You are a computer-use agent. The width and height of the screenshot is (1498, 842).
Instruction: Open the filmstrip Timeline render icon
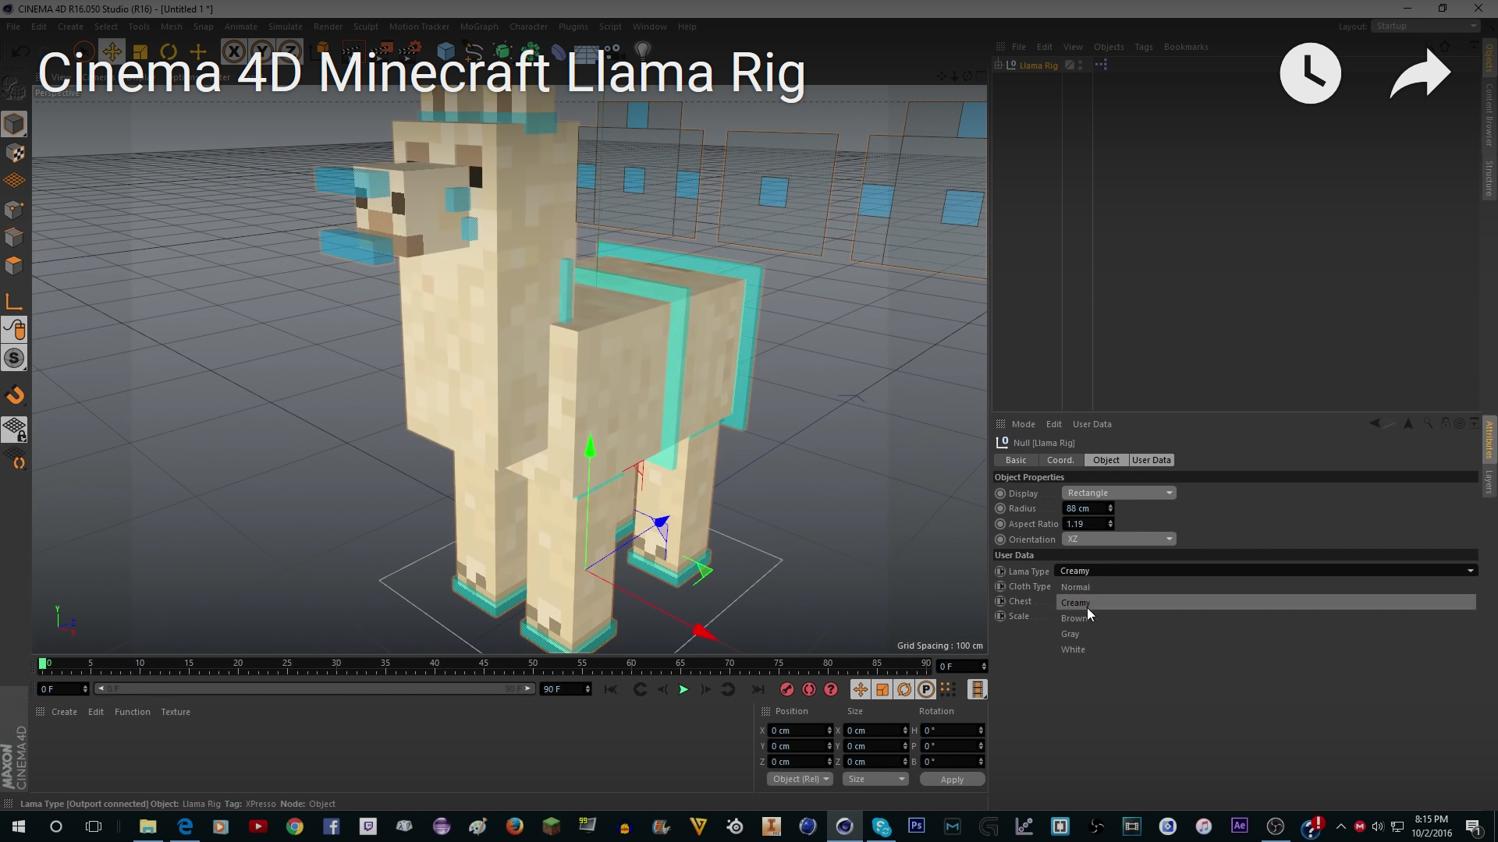pos(977,689)
